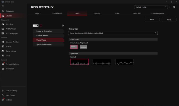This screenshot has height=106, width=179.
Task: Open User Center label
Action: point(10,95)
